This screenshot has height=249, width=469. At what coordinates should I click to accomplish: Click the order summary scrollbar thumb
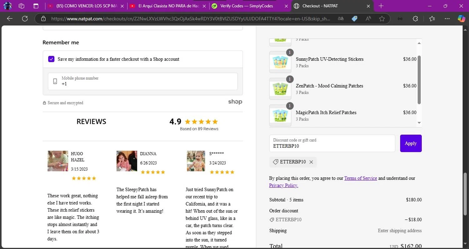pyautogui.click(x=419, y=80)
